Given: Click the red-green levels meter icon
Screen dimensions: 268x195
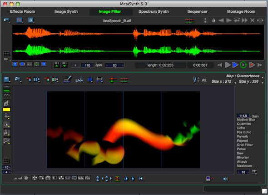Looking at the screenshot, I should [x=190, y=21].
